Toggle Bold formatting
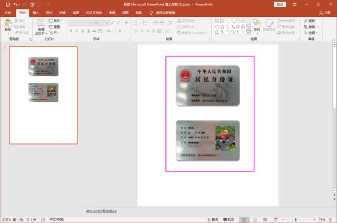Image resolution: width=337 pixels, height=223 pixels. [70, 32]
